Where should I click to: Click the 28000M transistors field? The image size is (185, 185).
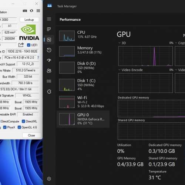(x=10, y=38)
